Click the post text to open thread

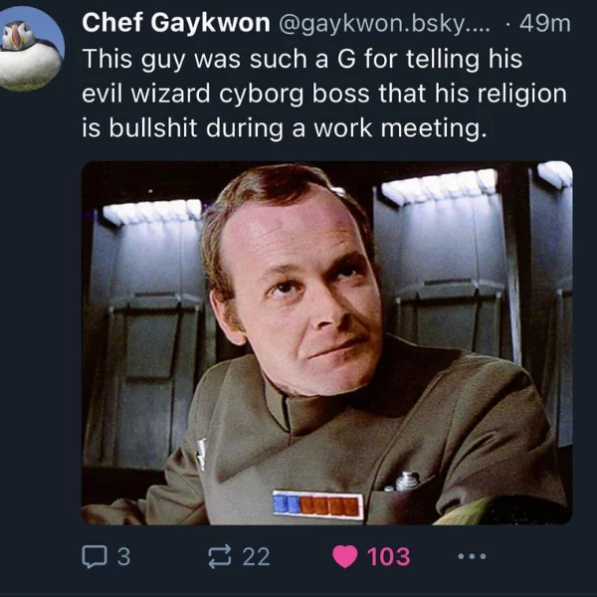coord(324,94)
